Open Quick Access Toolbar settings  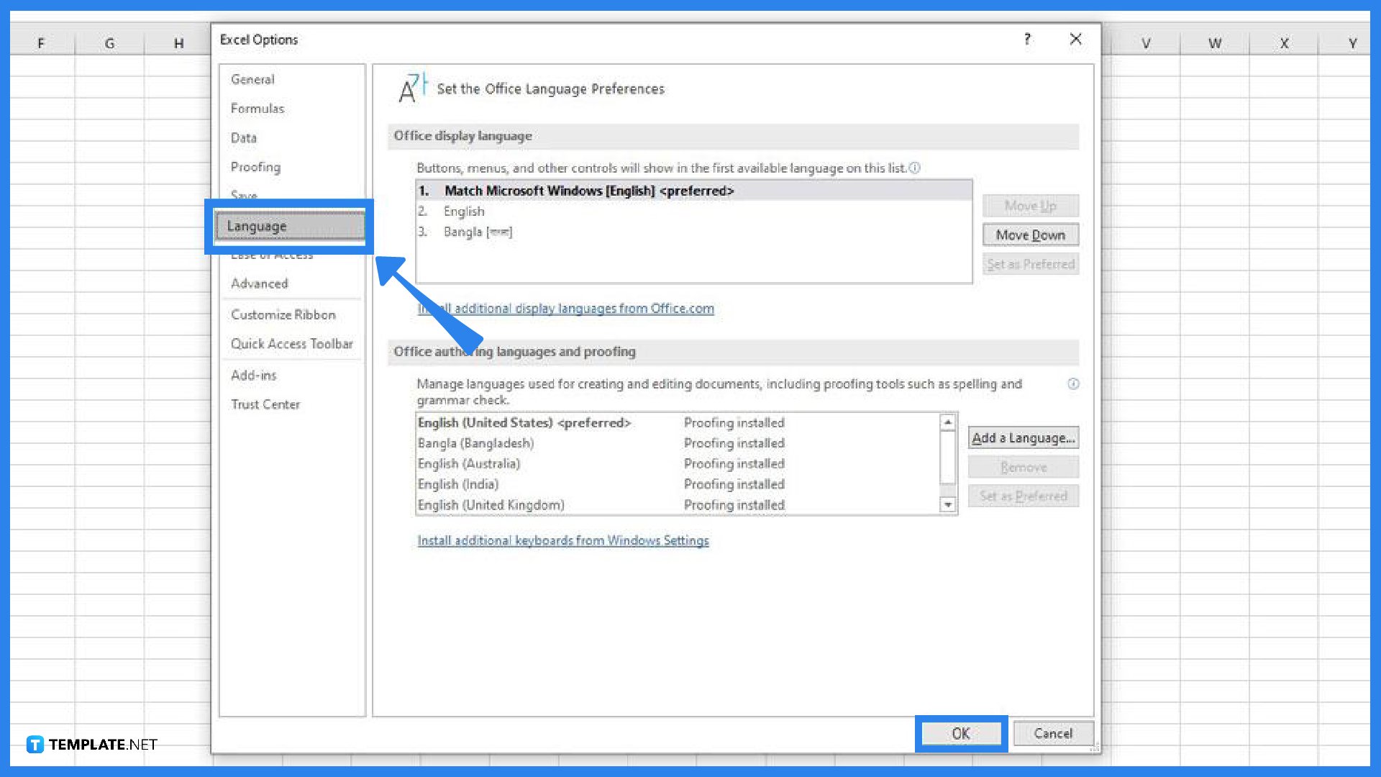[x=291, y=343]
